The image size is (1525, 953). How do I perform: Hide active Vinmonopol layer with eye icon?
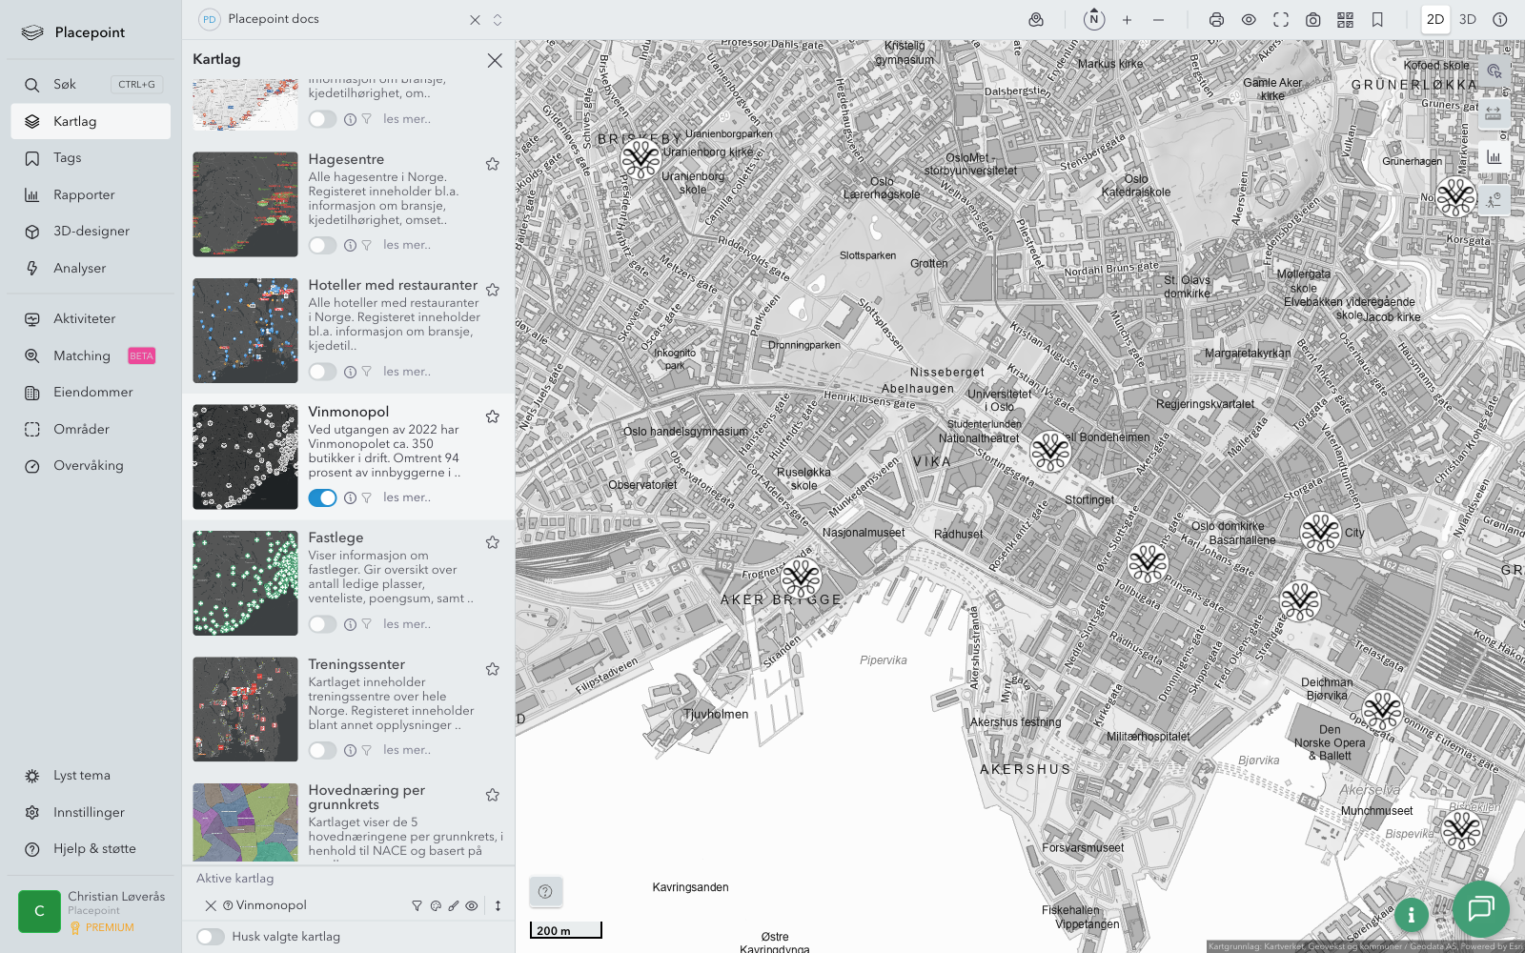point(472,906)
